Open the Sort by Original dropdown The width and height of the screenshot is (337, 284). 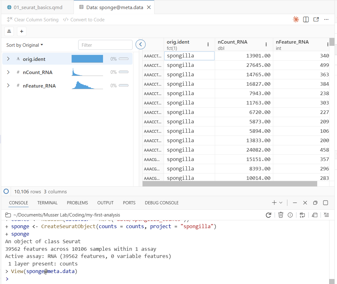pos(24,45)
